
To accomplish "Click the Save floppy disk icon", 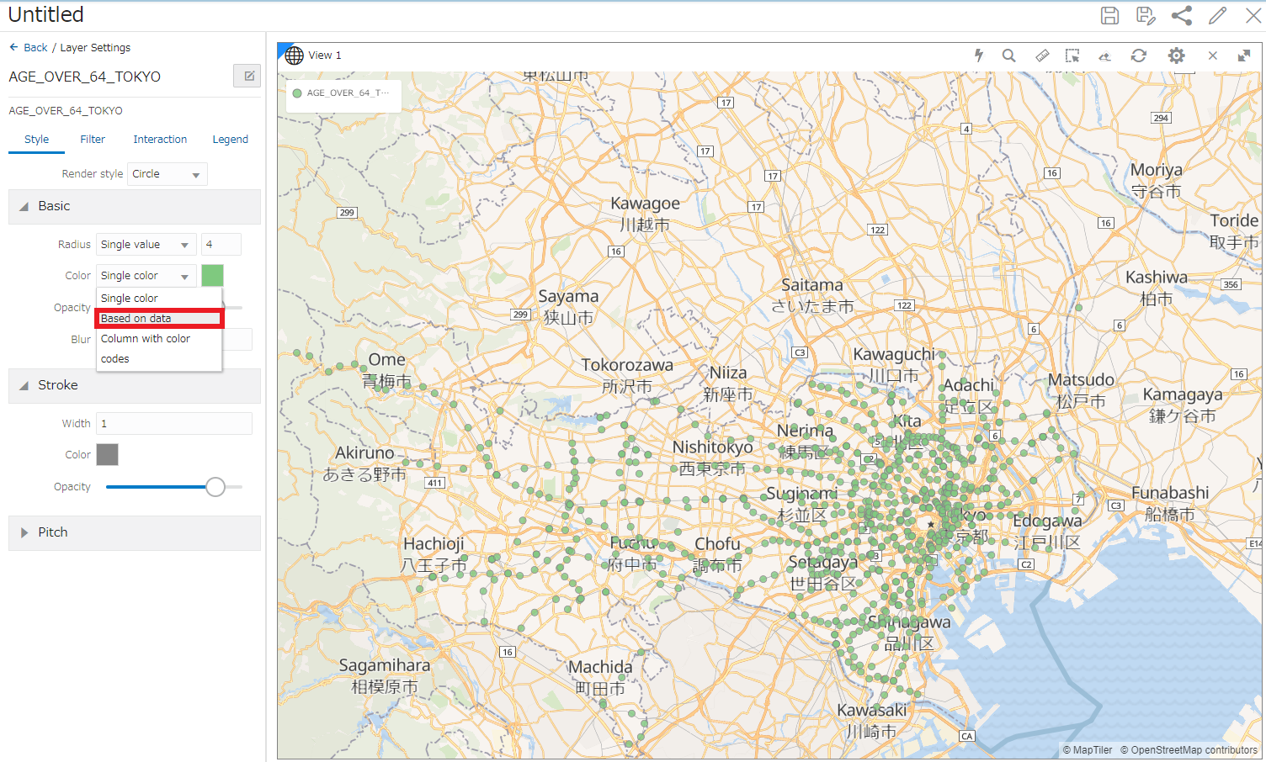I will pos(1109,15).
